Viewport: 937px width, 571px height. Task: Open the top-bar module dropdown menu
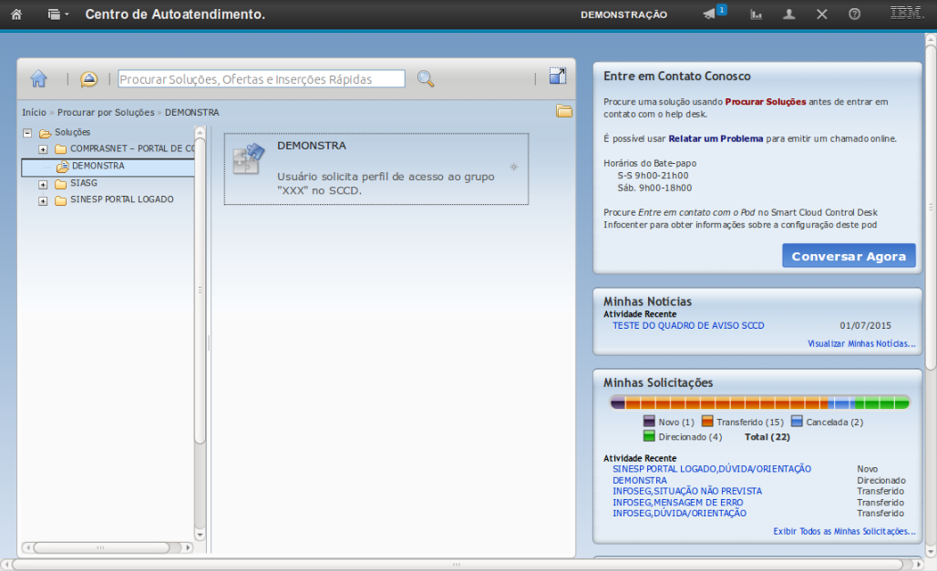point(58,15)
